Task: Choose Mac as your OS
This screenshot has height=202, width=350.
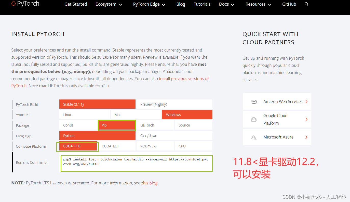Action: point(136,115)
